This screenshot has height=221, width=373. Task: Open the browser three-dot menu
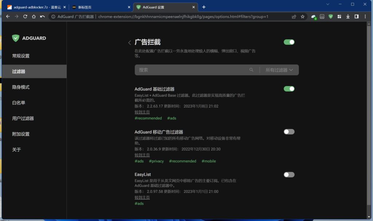[365, 17]
